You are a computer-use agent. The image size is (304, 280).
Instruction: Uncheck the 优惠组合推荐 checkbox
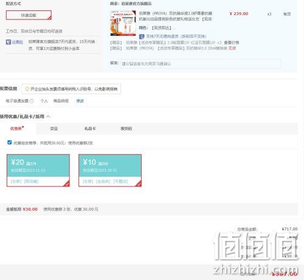pos(9,142)
